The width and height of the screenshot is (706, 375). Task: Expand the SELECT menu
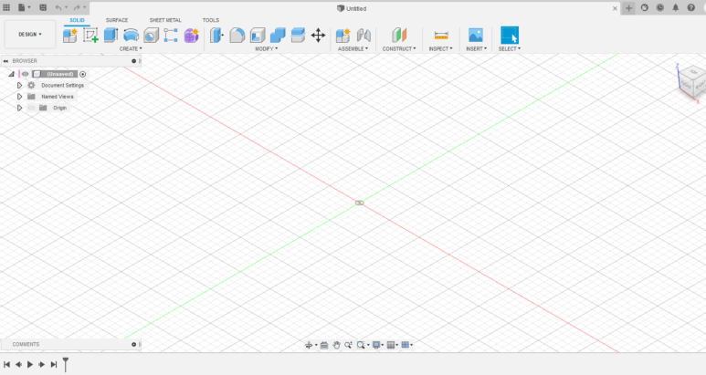point(510,48)
